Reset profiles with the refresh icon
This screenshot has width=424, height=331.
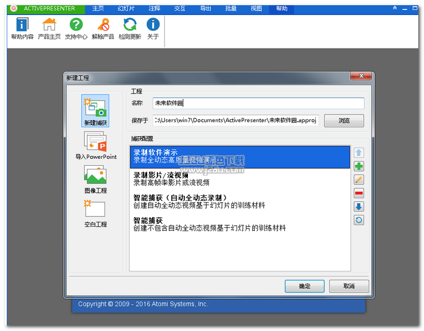[x=359, y=220]
